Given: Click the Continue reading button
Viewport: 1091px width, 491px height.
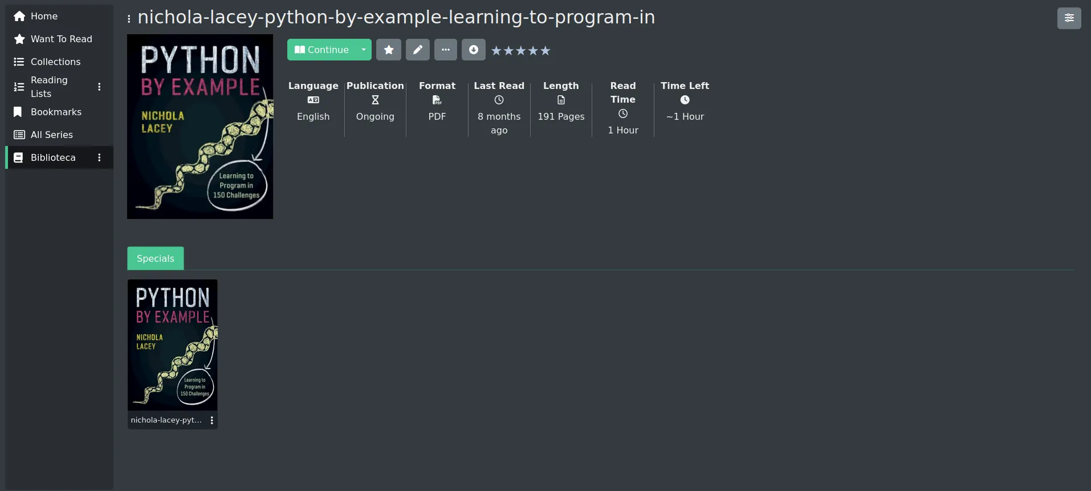Looking at the screenshot, I should coord(322,50).
